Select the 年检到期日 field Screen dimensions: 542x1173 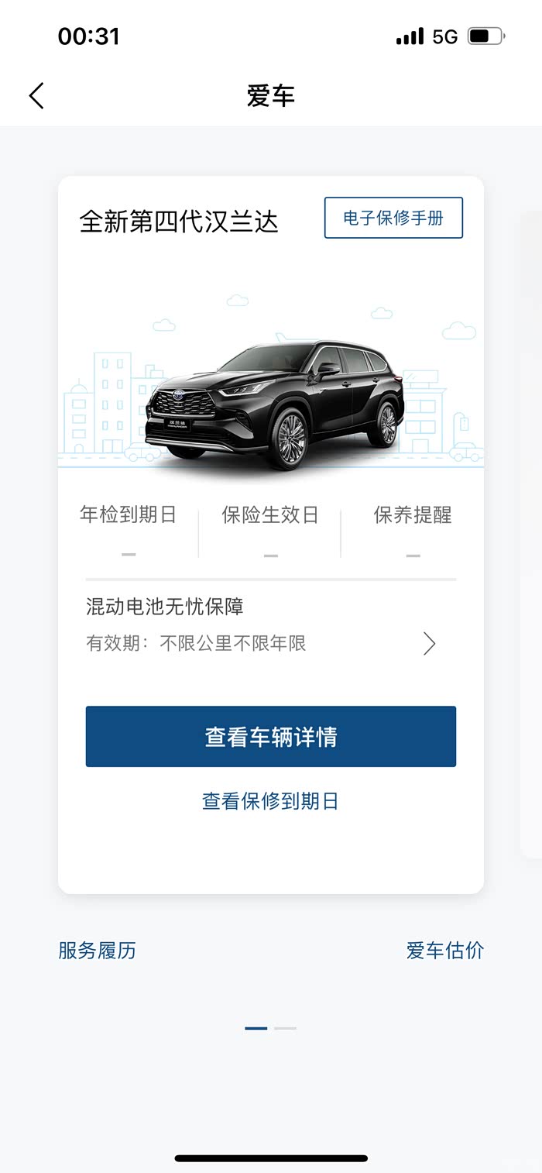coord(129,530)
